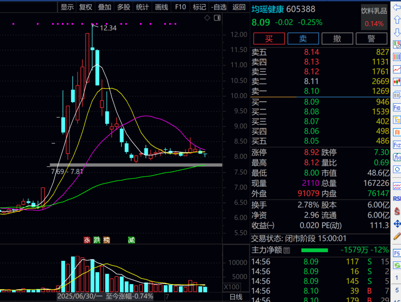Click the 涨 marker below the chart
Viewport: 401px width, 302px height.
[87, 240]
